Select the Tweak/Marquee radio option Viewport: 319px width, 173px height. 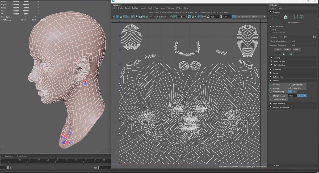[271, 33]
